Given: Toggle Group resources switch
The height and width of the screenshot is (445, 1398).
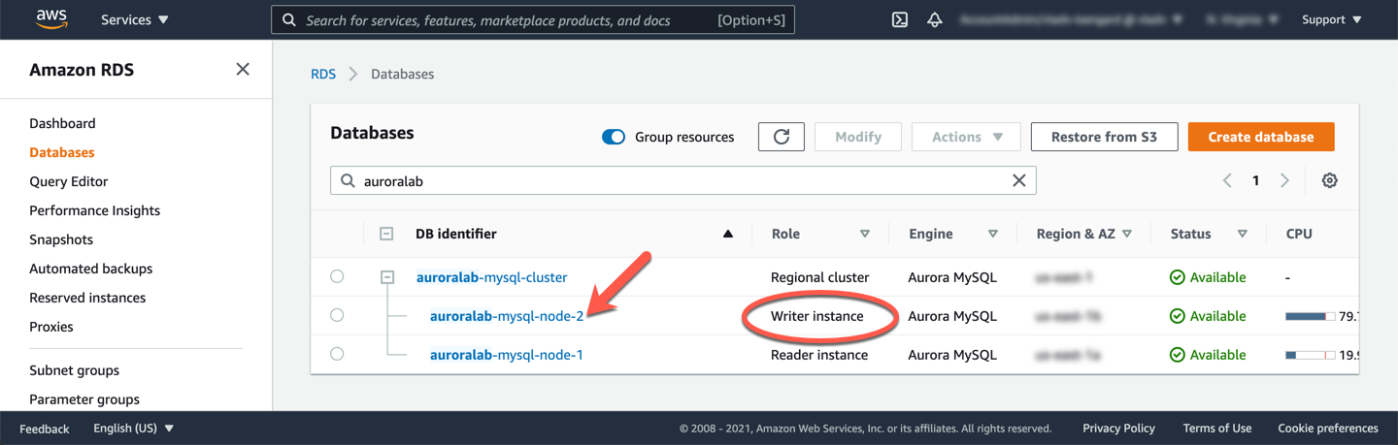Looking at the screenshot, I should click(614, 137).
